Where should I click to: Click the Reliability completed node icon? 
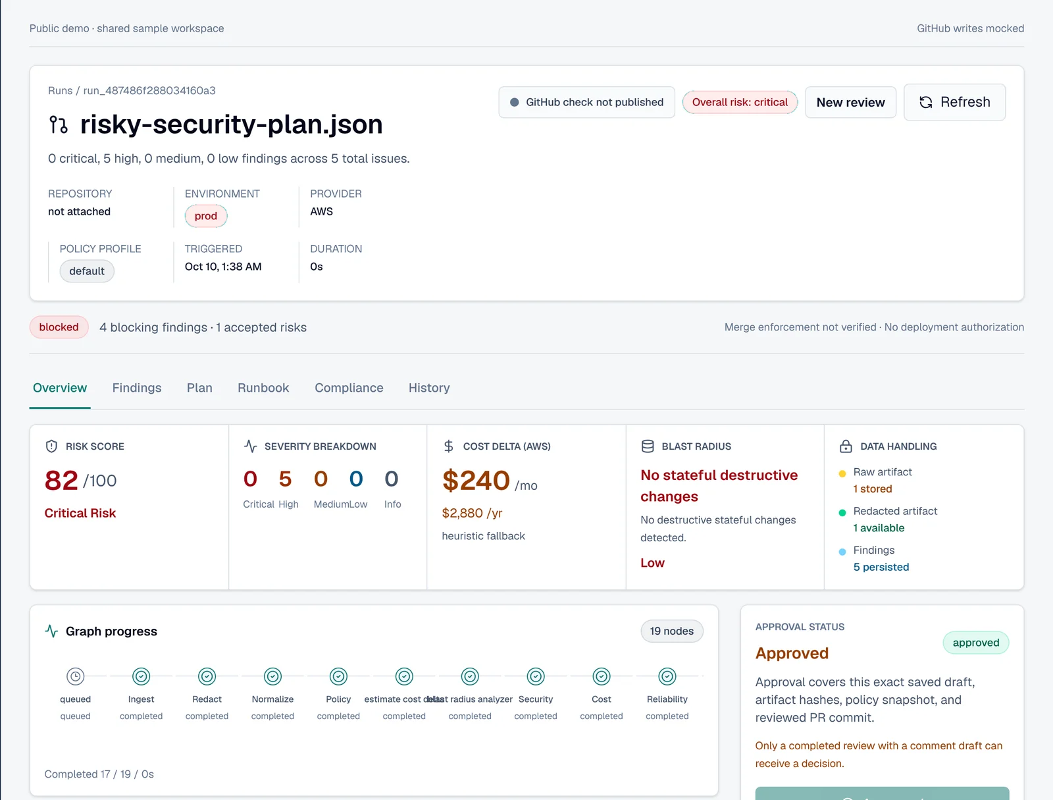tap(667, 676)
